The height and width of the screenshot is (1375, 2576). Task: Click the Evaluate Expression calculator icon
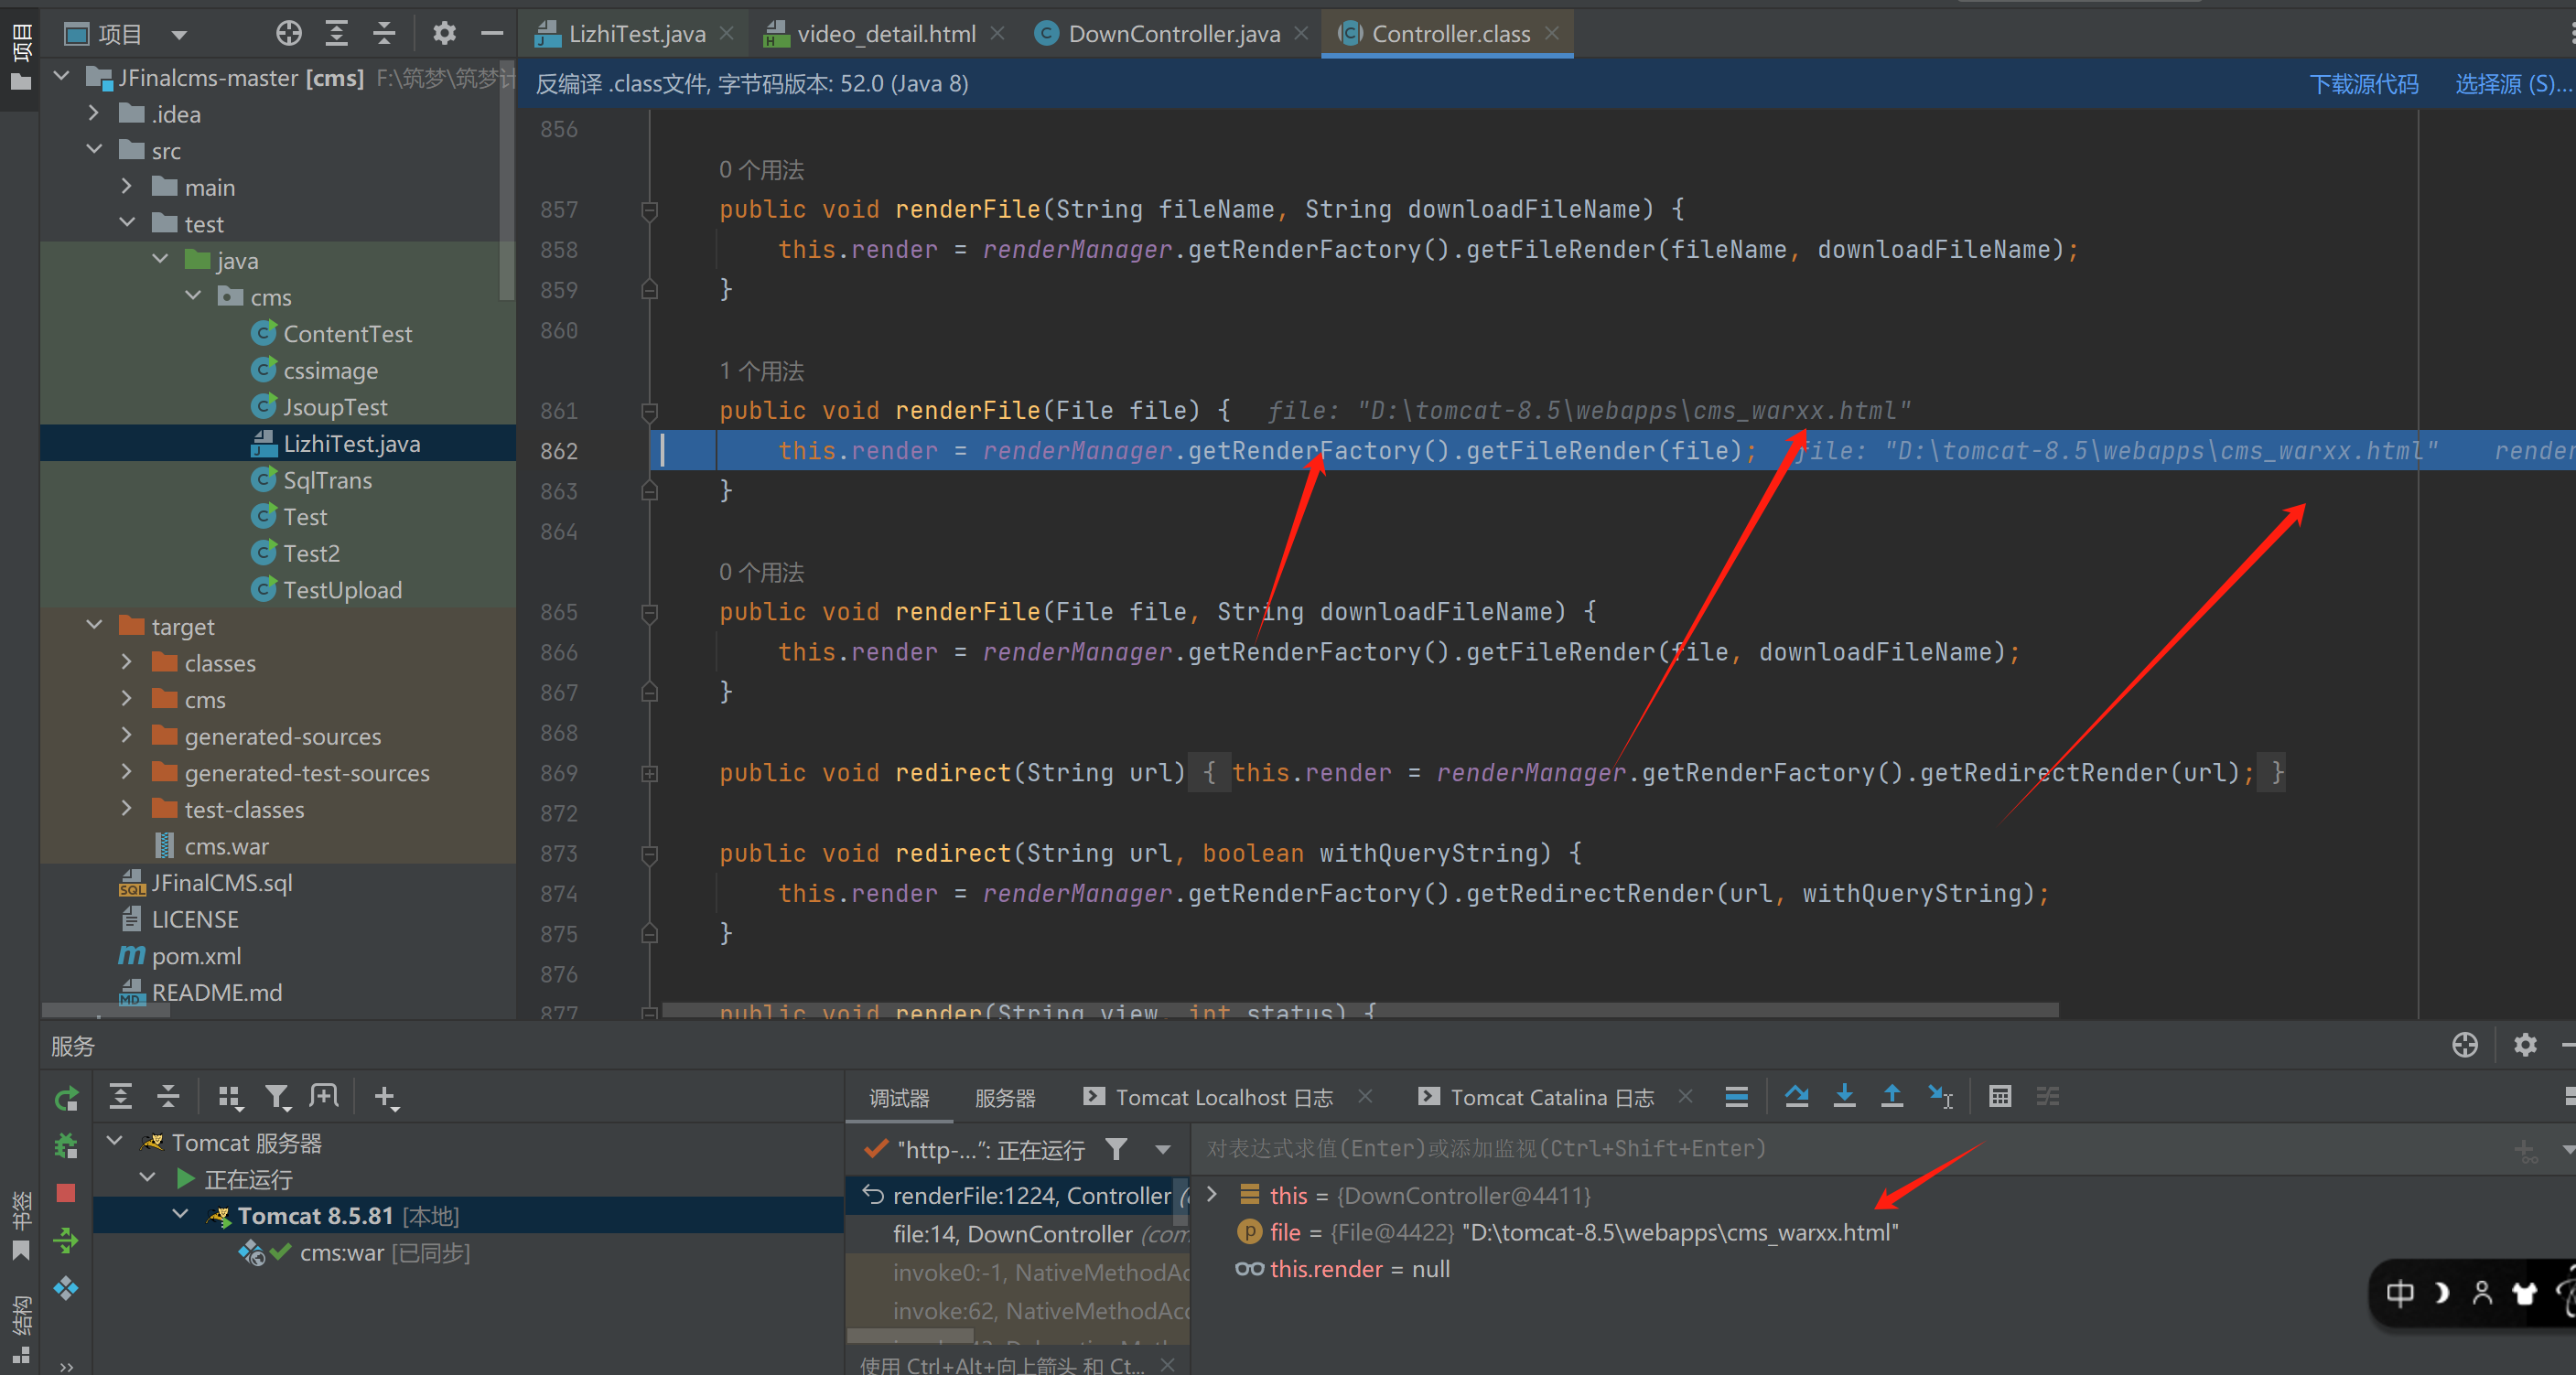2000,1097
